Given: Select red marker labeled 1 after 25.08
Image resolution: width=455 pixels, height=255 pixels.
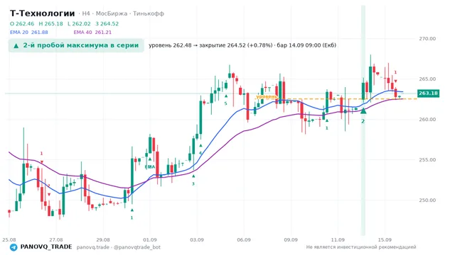Looking at the screenshot, I should pos(41,154).
